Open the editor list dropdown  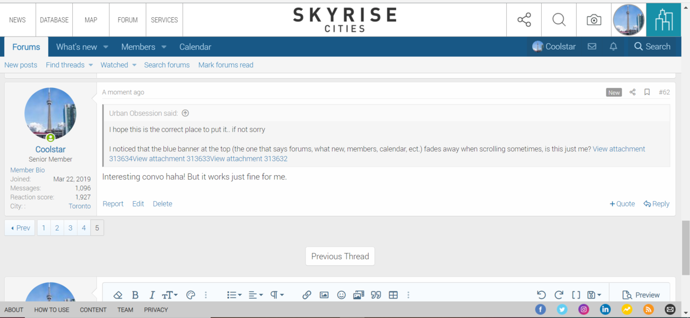[234, 295]
